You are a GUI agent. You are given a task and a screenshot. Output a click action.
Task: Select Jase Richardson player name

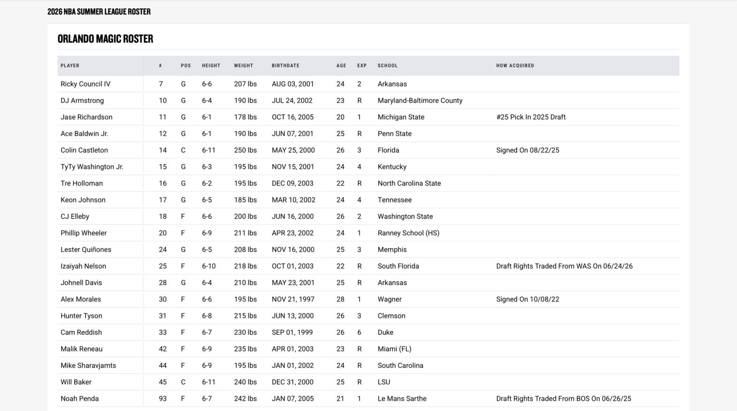tap(86, 117)
